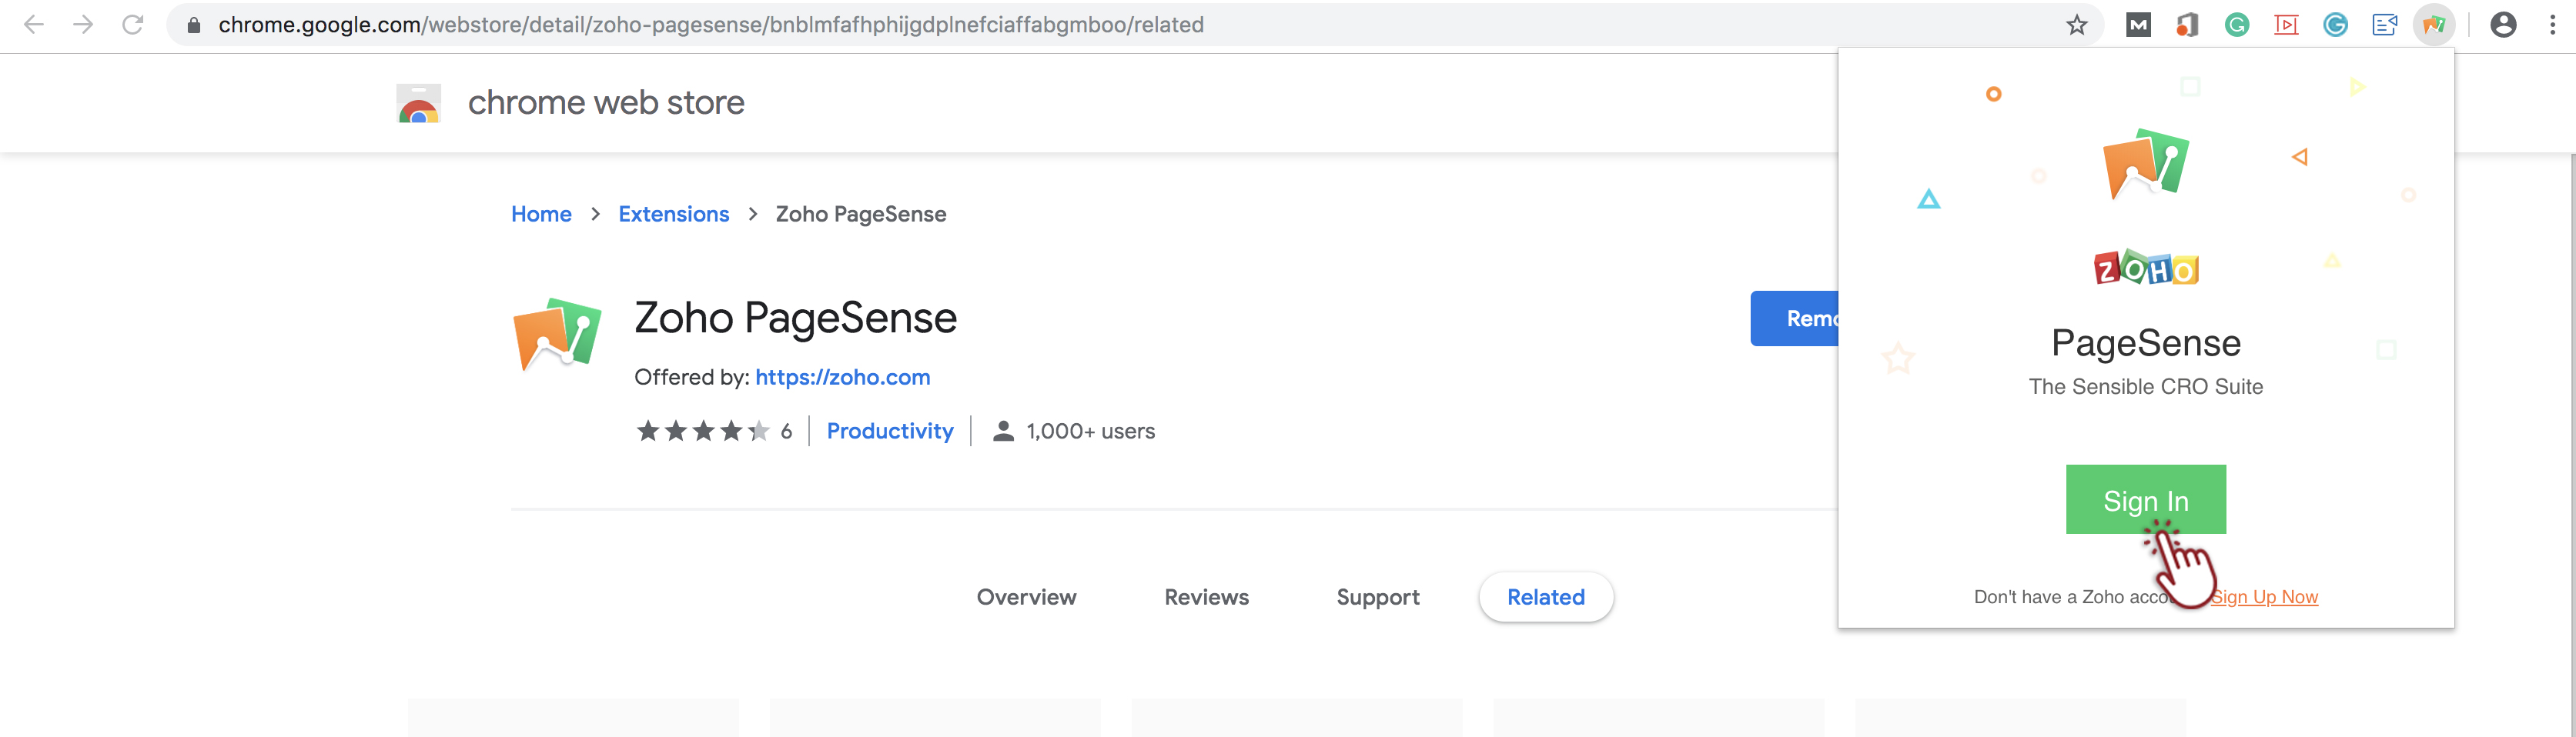Toggle the Zoho PageSense toolbar extension
Image resolution: width=2576 pixels, height=737 pixels.
click(2433, 25)
